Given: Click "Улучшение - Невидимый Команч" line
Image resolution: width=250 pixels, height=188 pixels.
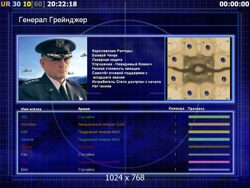Looking at the screenshot, I should [x=122, y=64].
